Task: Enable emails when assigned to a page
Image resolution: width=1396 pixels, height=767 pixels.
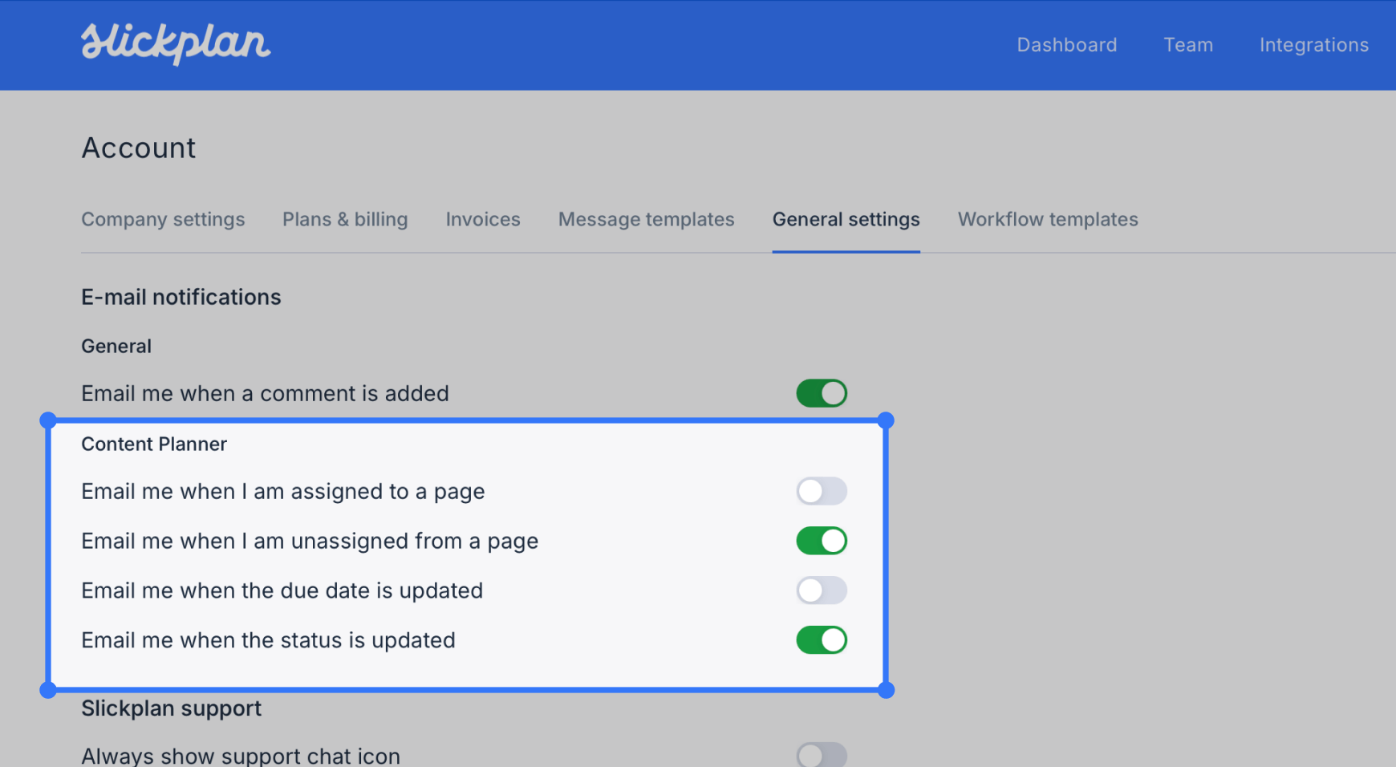Action: tap(821, 491)
